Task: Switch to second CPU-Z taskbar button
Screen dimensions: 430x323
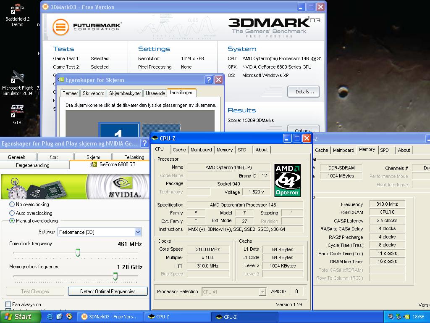Action: [x=245, y=317]
